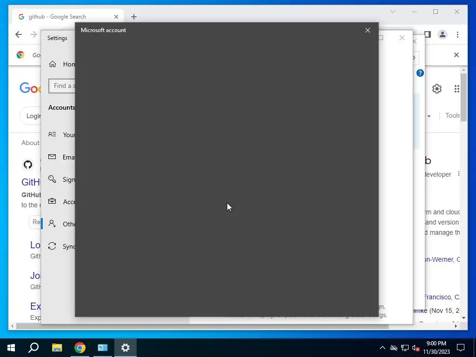Screen dimensions: 476x357
Task: Click the muted volume tray icon
Action: coord(416,348)
